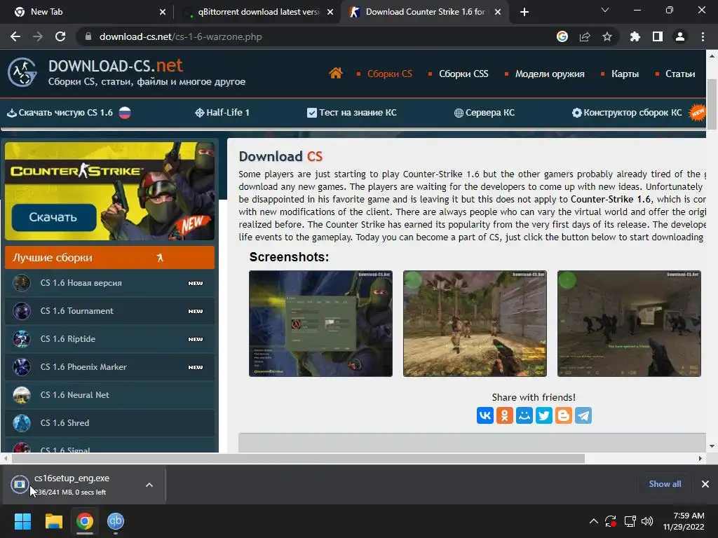Show hidden system tray icons
Viewport: 718px width, 538px height.
point(593,521)
